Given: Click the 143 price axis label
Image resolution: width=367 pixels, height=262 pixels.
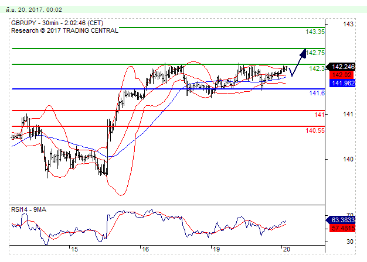Looking at the screenshot, I should click(348, 24).
